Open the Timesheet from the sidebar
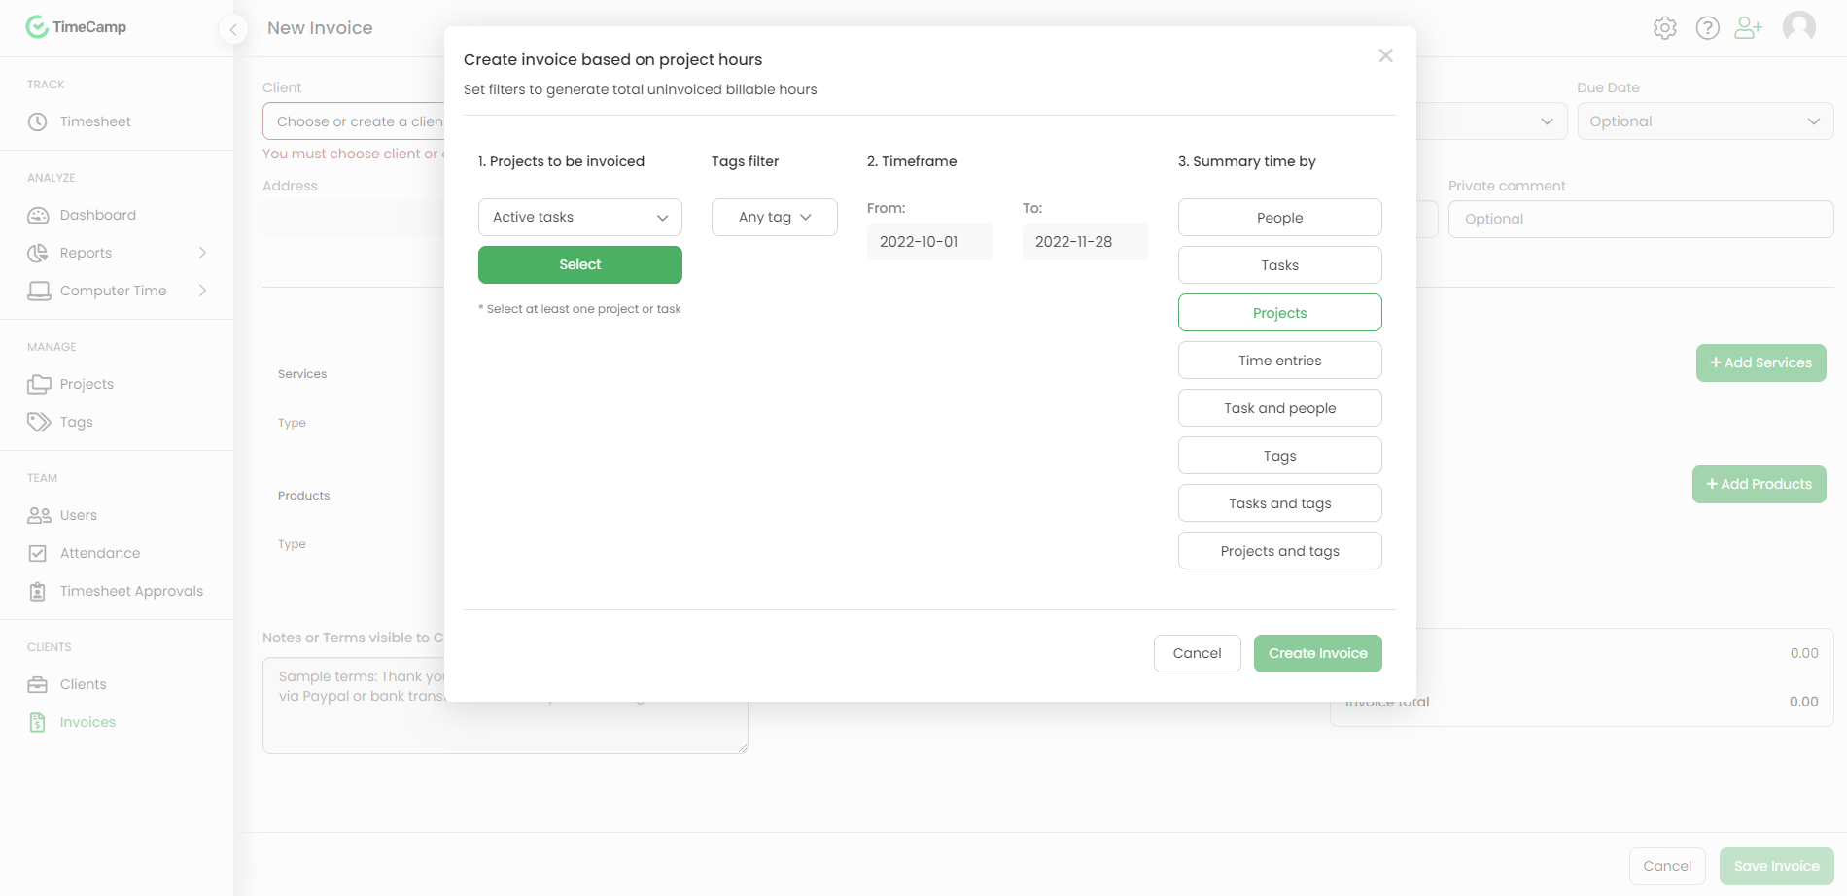The width and height of the screenshot is (1847, 896). click(x=93, y=121)
